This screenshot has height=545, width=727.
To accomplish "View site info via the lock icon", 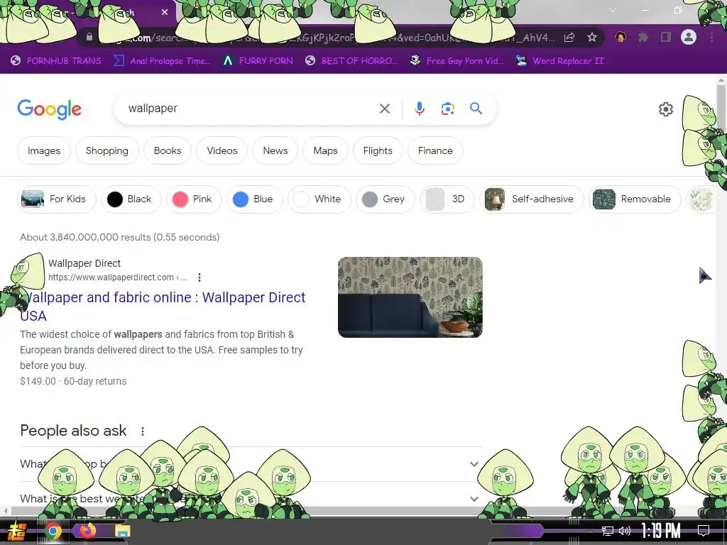I will click(89, 37).
